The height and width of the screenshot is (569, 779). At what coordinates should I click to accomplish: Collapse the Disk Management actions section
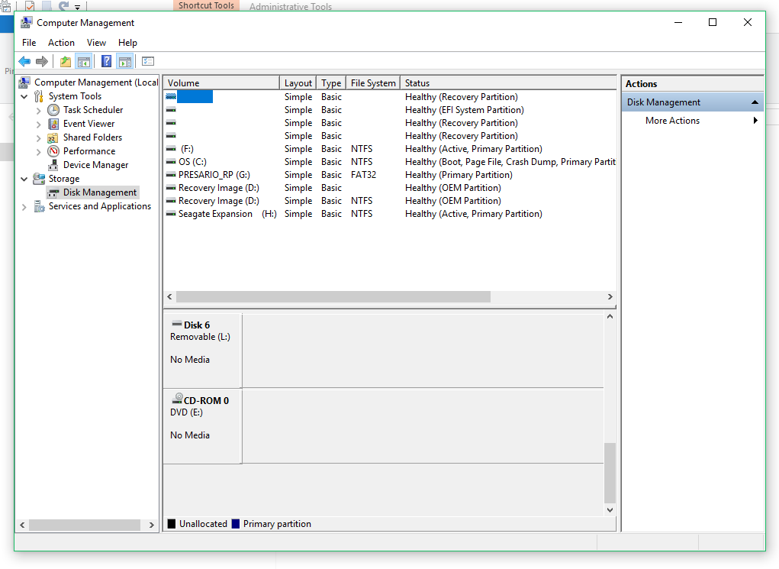[755, 102]
